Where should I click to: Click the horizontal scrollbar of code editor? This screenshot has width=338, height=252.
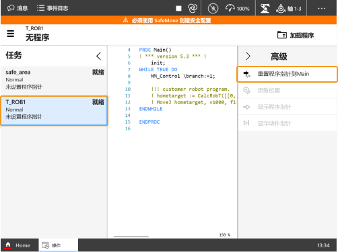pos(131,237)
